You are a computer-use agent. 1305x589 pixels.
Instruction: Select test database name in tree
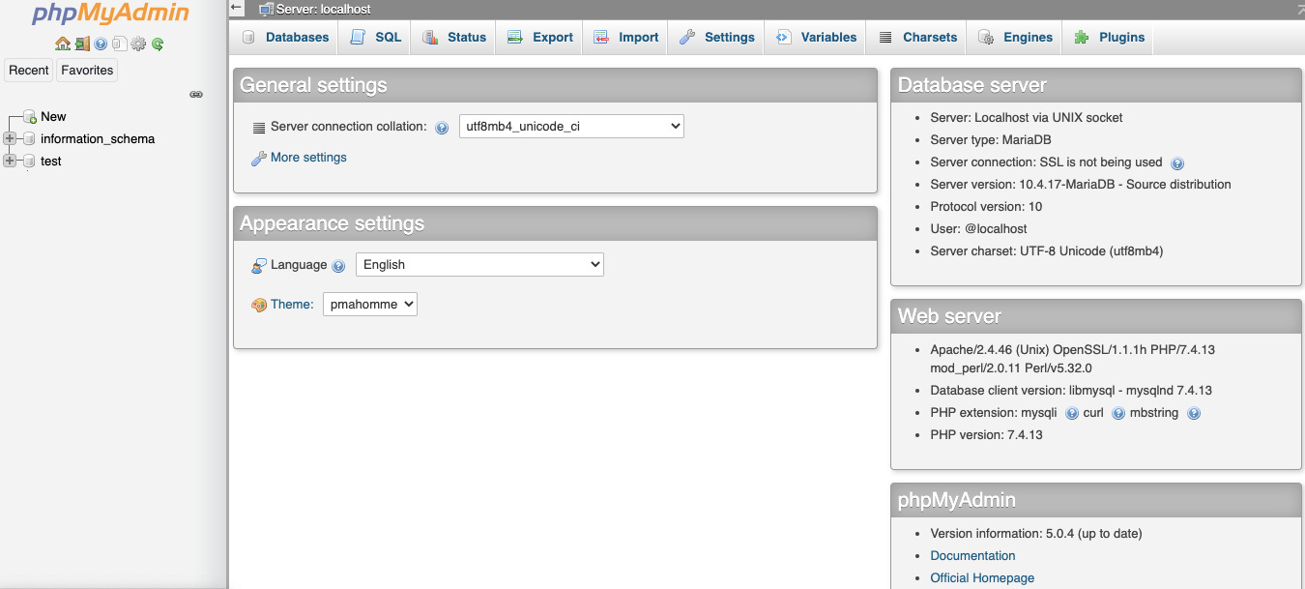point(51,161)
